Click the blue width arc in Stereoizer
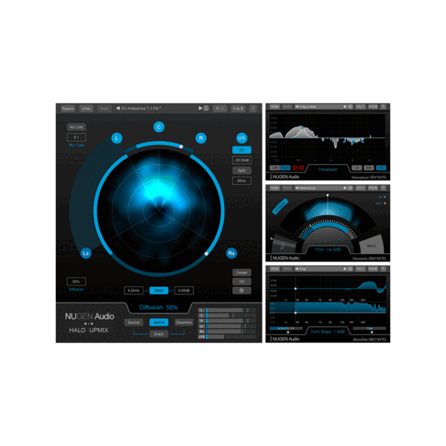Image resolution: width=446 pixels, height=446 pixels. [x=327, y=225]
